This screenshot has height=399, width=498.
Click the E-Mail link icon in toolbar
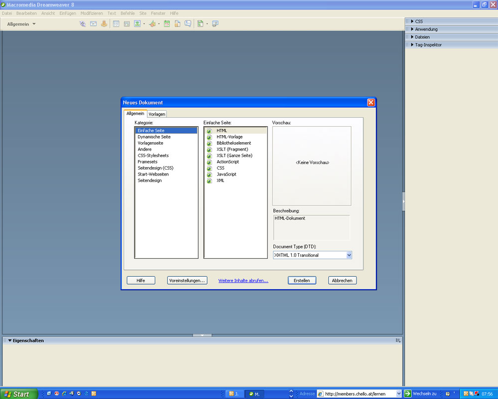click(93, 23)
